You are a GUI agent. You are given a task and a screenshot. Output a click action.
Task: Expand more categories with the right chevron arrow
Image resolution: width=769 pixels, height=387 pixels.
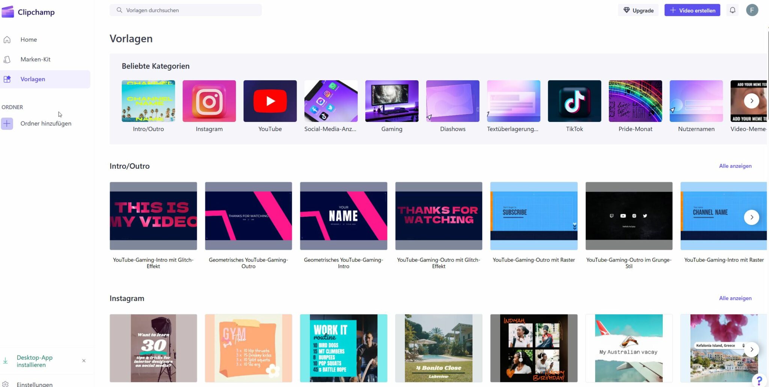[751, 101]
